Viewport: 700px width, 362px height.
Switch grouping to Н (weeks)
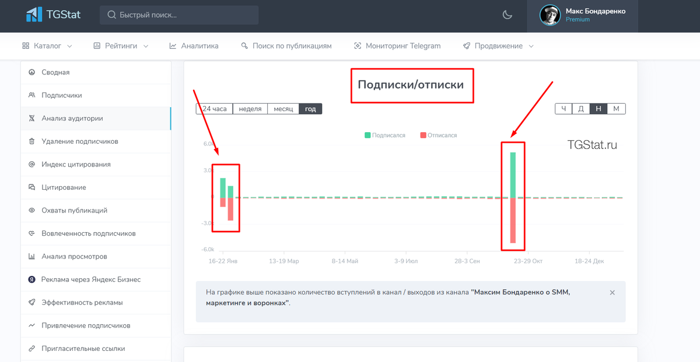tap(598, 109)
